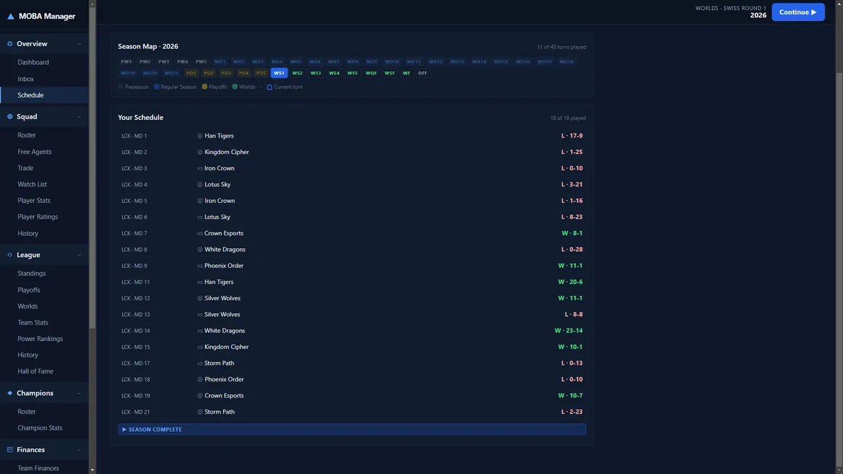Click the League section icon
Viewport: 843px width, 474px height.
[x=10, y=255]
